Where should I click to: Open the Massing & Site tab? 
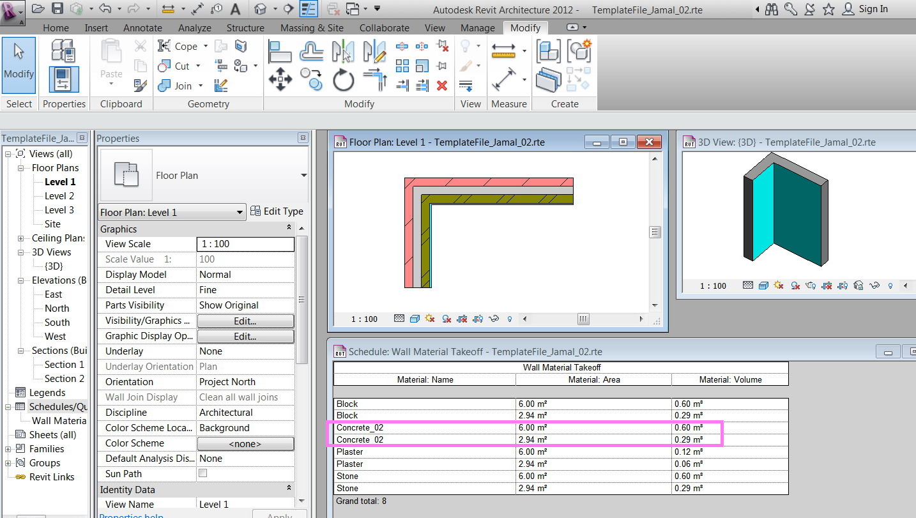312,27
